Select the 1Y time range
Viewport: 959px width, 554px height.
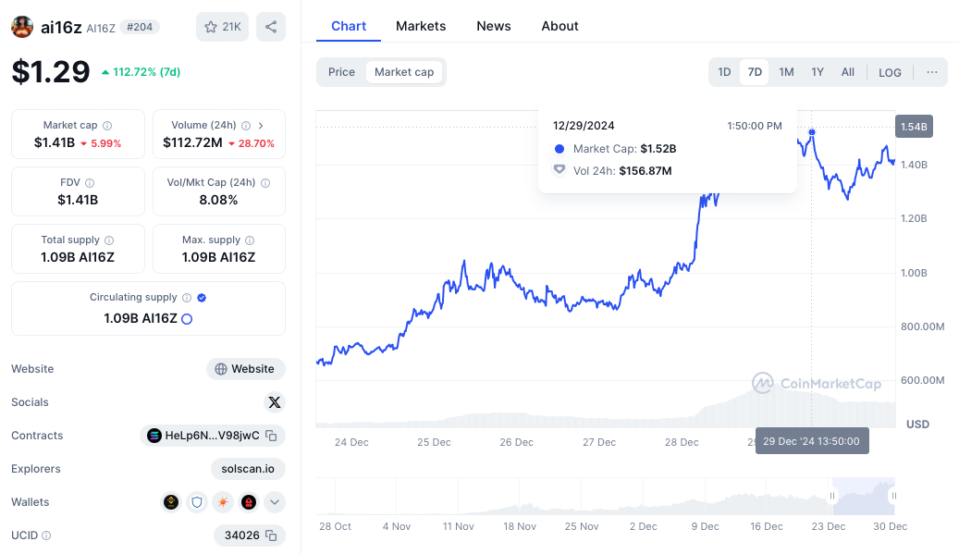(818, 72)
